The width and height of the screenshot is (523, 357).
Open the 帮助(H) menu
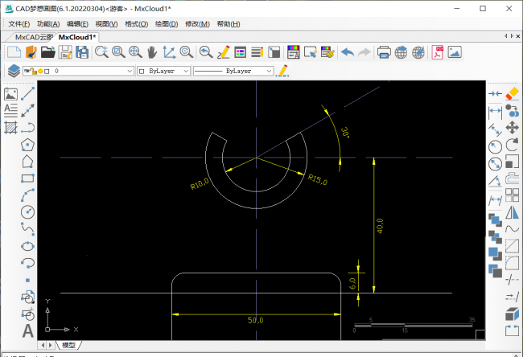click(229, 24)
